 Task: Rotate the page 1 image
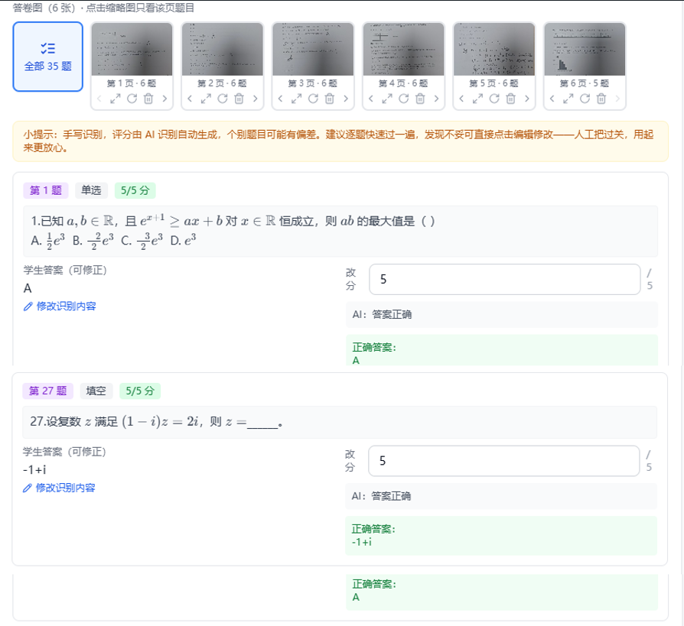(132, 99)
